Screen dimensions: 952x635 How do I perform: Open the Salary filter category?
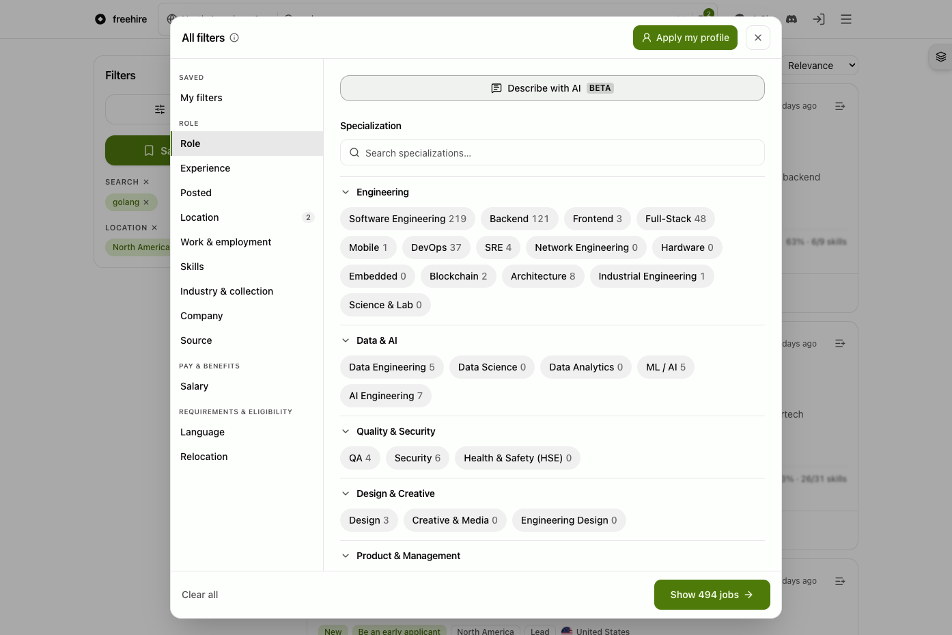(x=247, y=386)
